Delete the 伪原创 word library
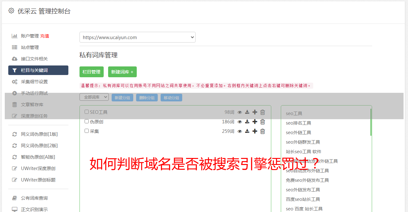 click(x=263, y=122)
